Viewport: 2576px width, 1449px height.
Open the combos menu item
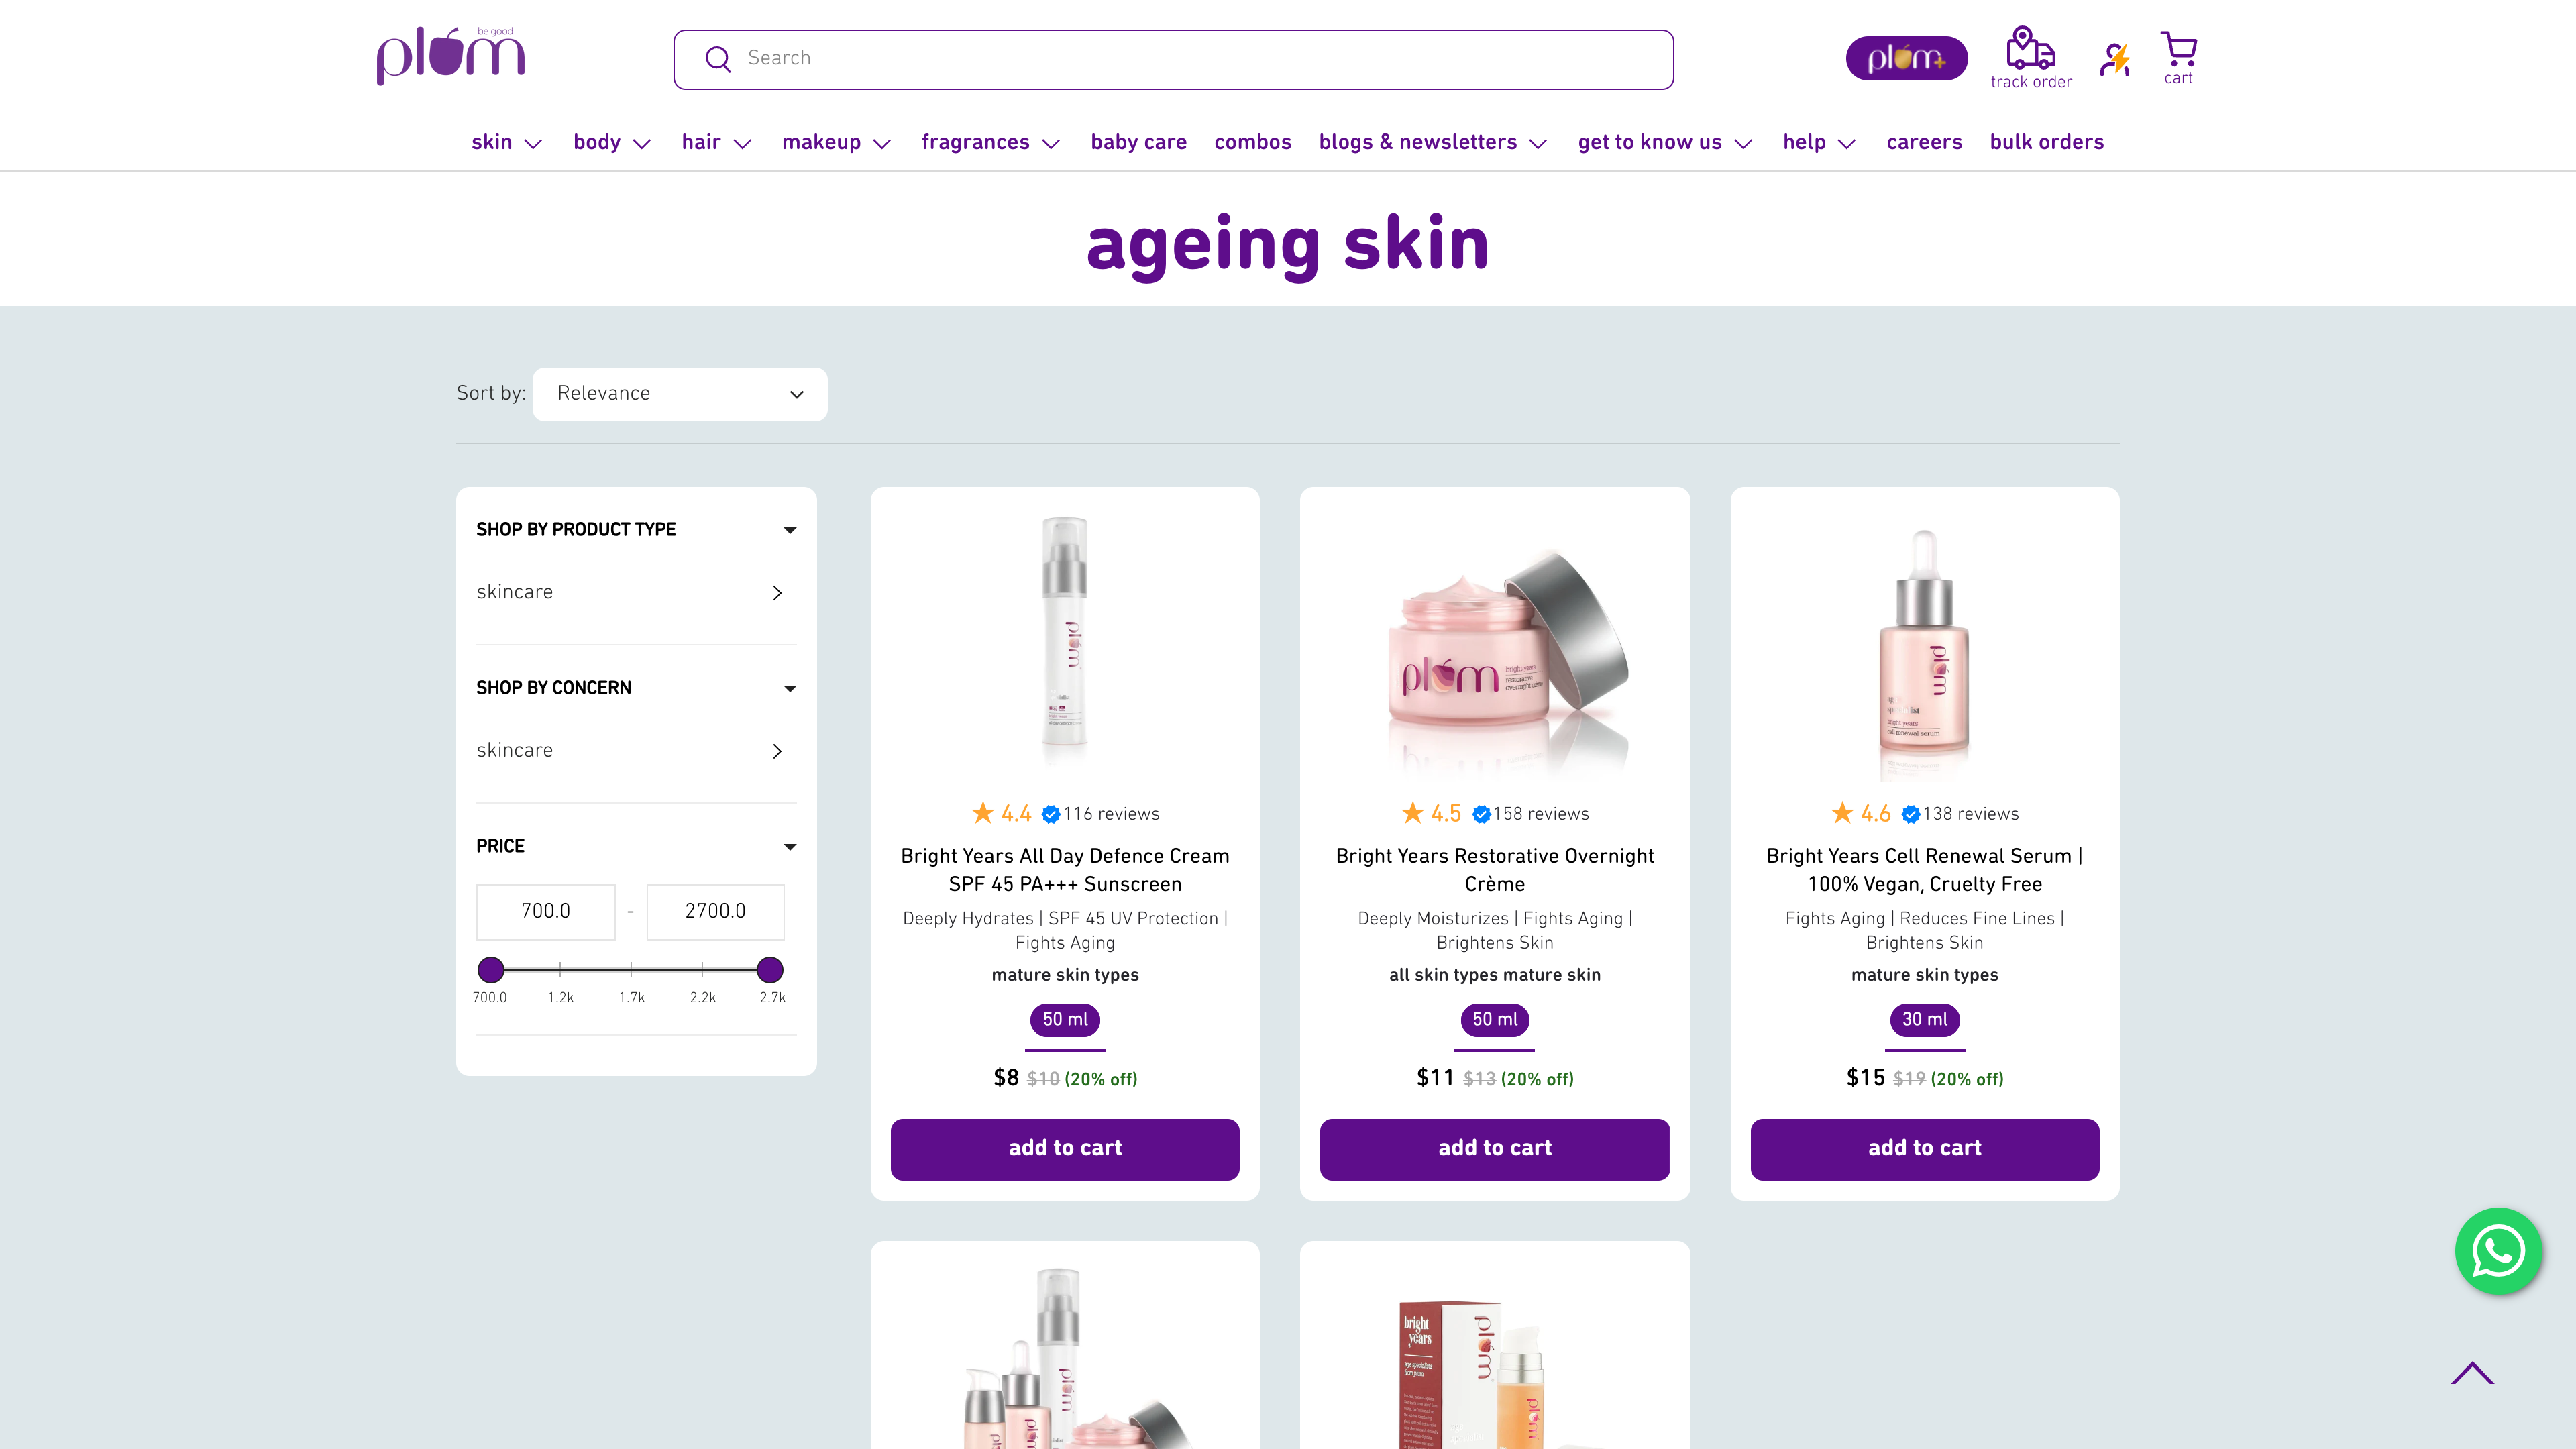[x=1252, y=142]
